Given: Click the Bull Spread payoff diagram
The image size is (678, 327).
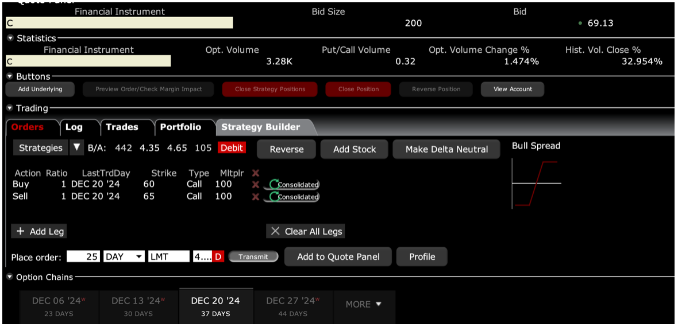Looking at the screenshot, I should point(536,184).
